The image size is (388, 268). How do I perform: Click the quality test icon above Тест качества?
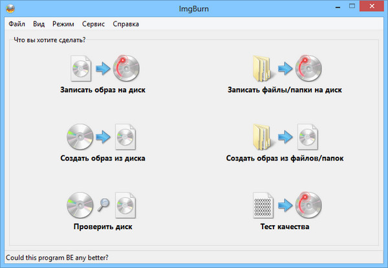(x=287, y=205)
